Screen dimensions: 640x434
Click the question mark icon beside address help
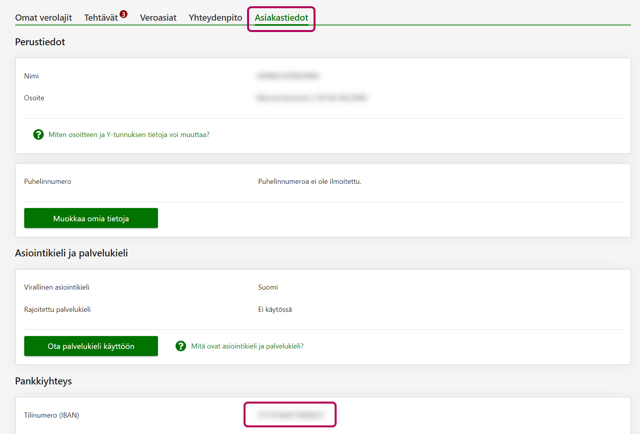pos(38,135)
